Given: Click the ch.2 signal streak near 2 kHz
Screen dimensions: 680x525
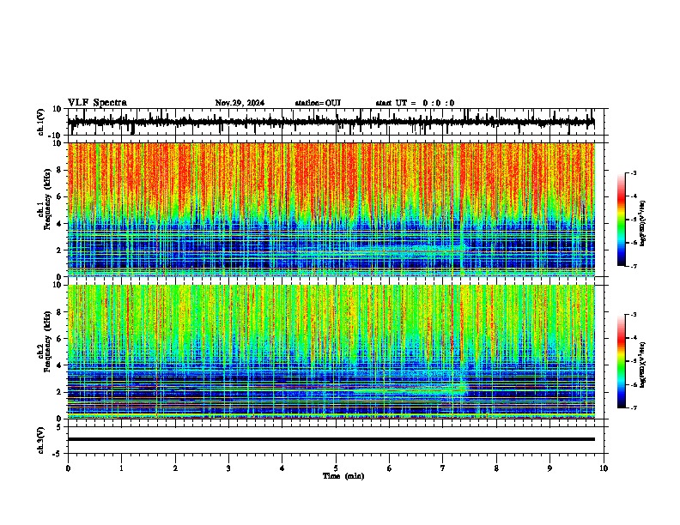Looking at the screenshot, I should pyautogui.click(x=410, y=390).
